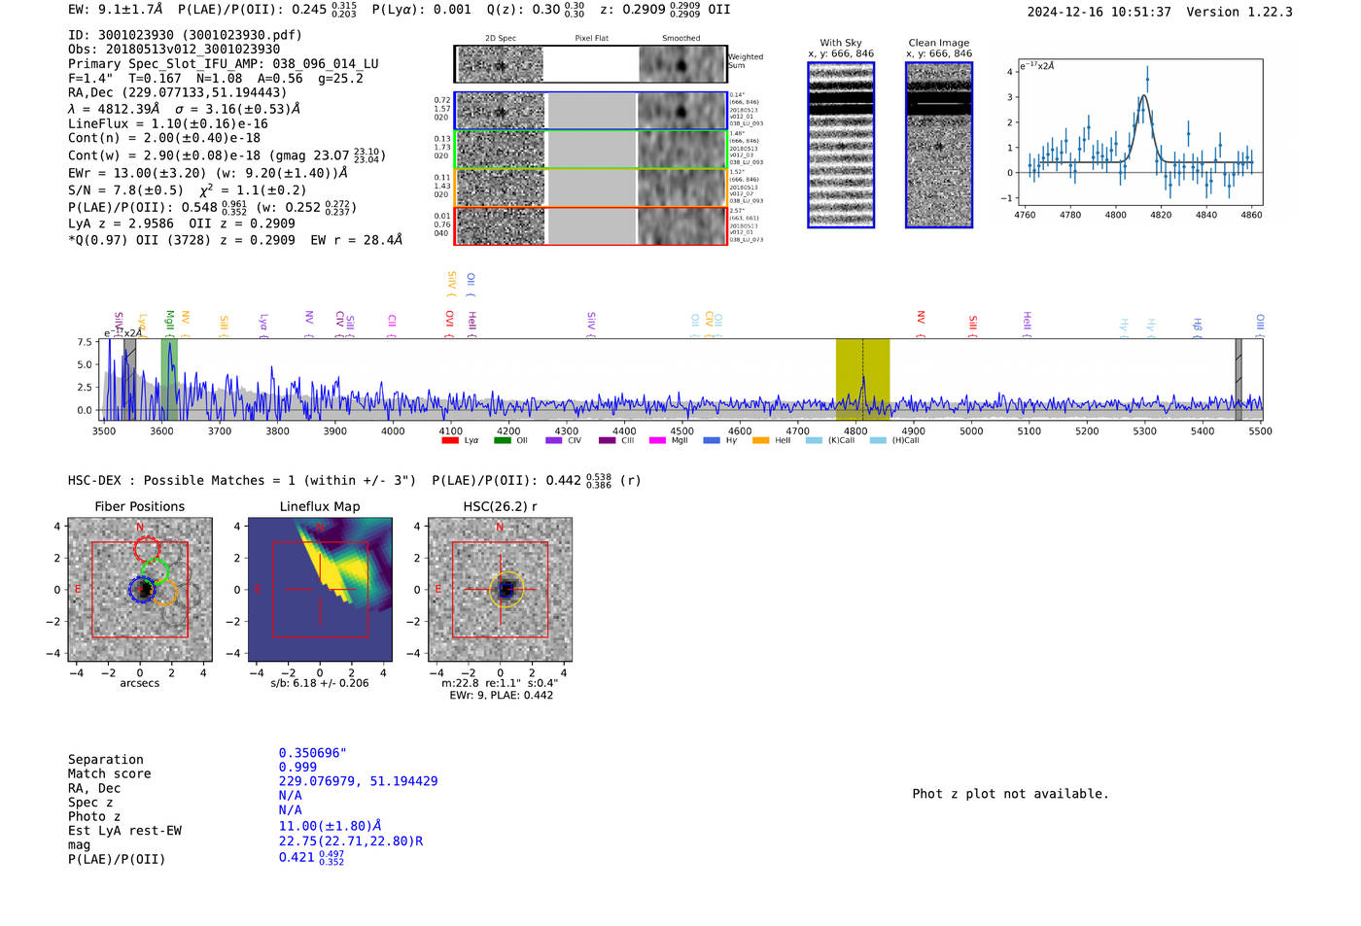The width and height of the screenshot is (1361, 926).
Task: Click the green fiber circle in Fiber Positions
Action: tap(156, 572)
